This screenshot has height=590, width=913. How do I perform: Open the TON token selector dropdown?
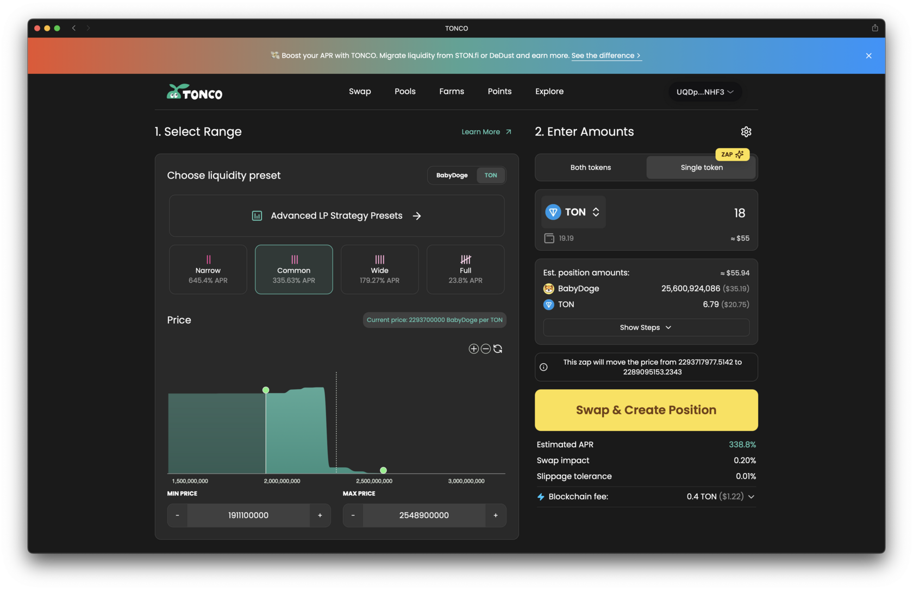573,212
